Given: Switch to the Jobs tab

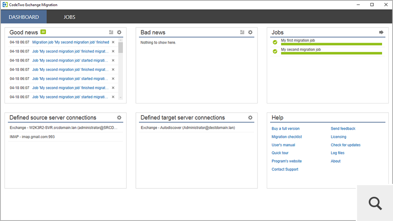Looking at the screenshot, I should (69, 17).
